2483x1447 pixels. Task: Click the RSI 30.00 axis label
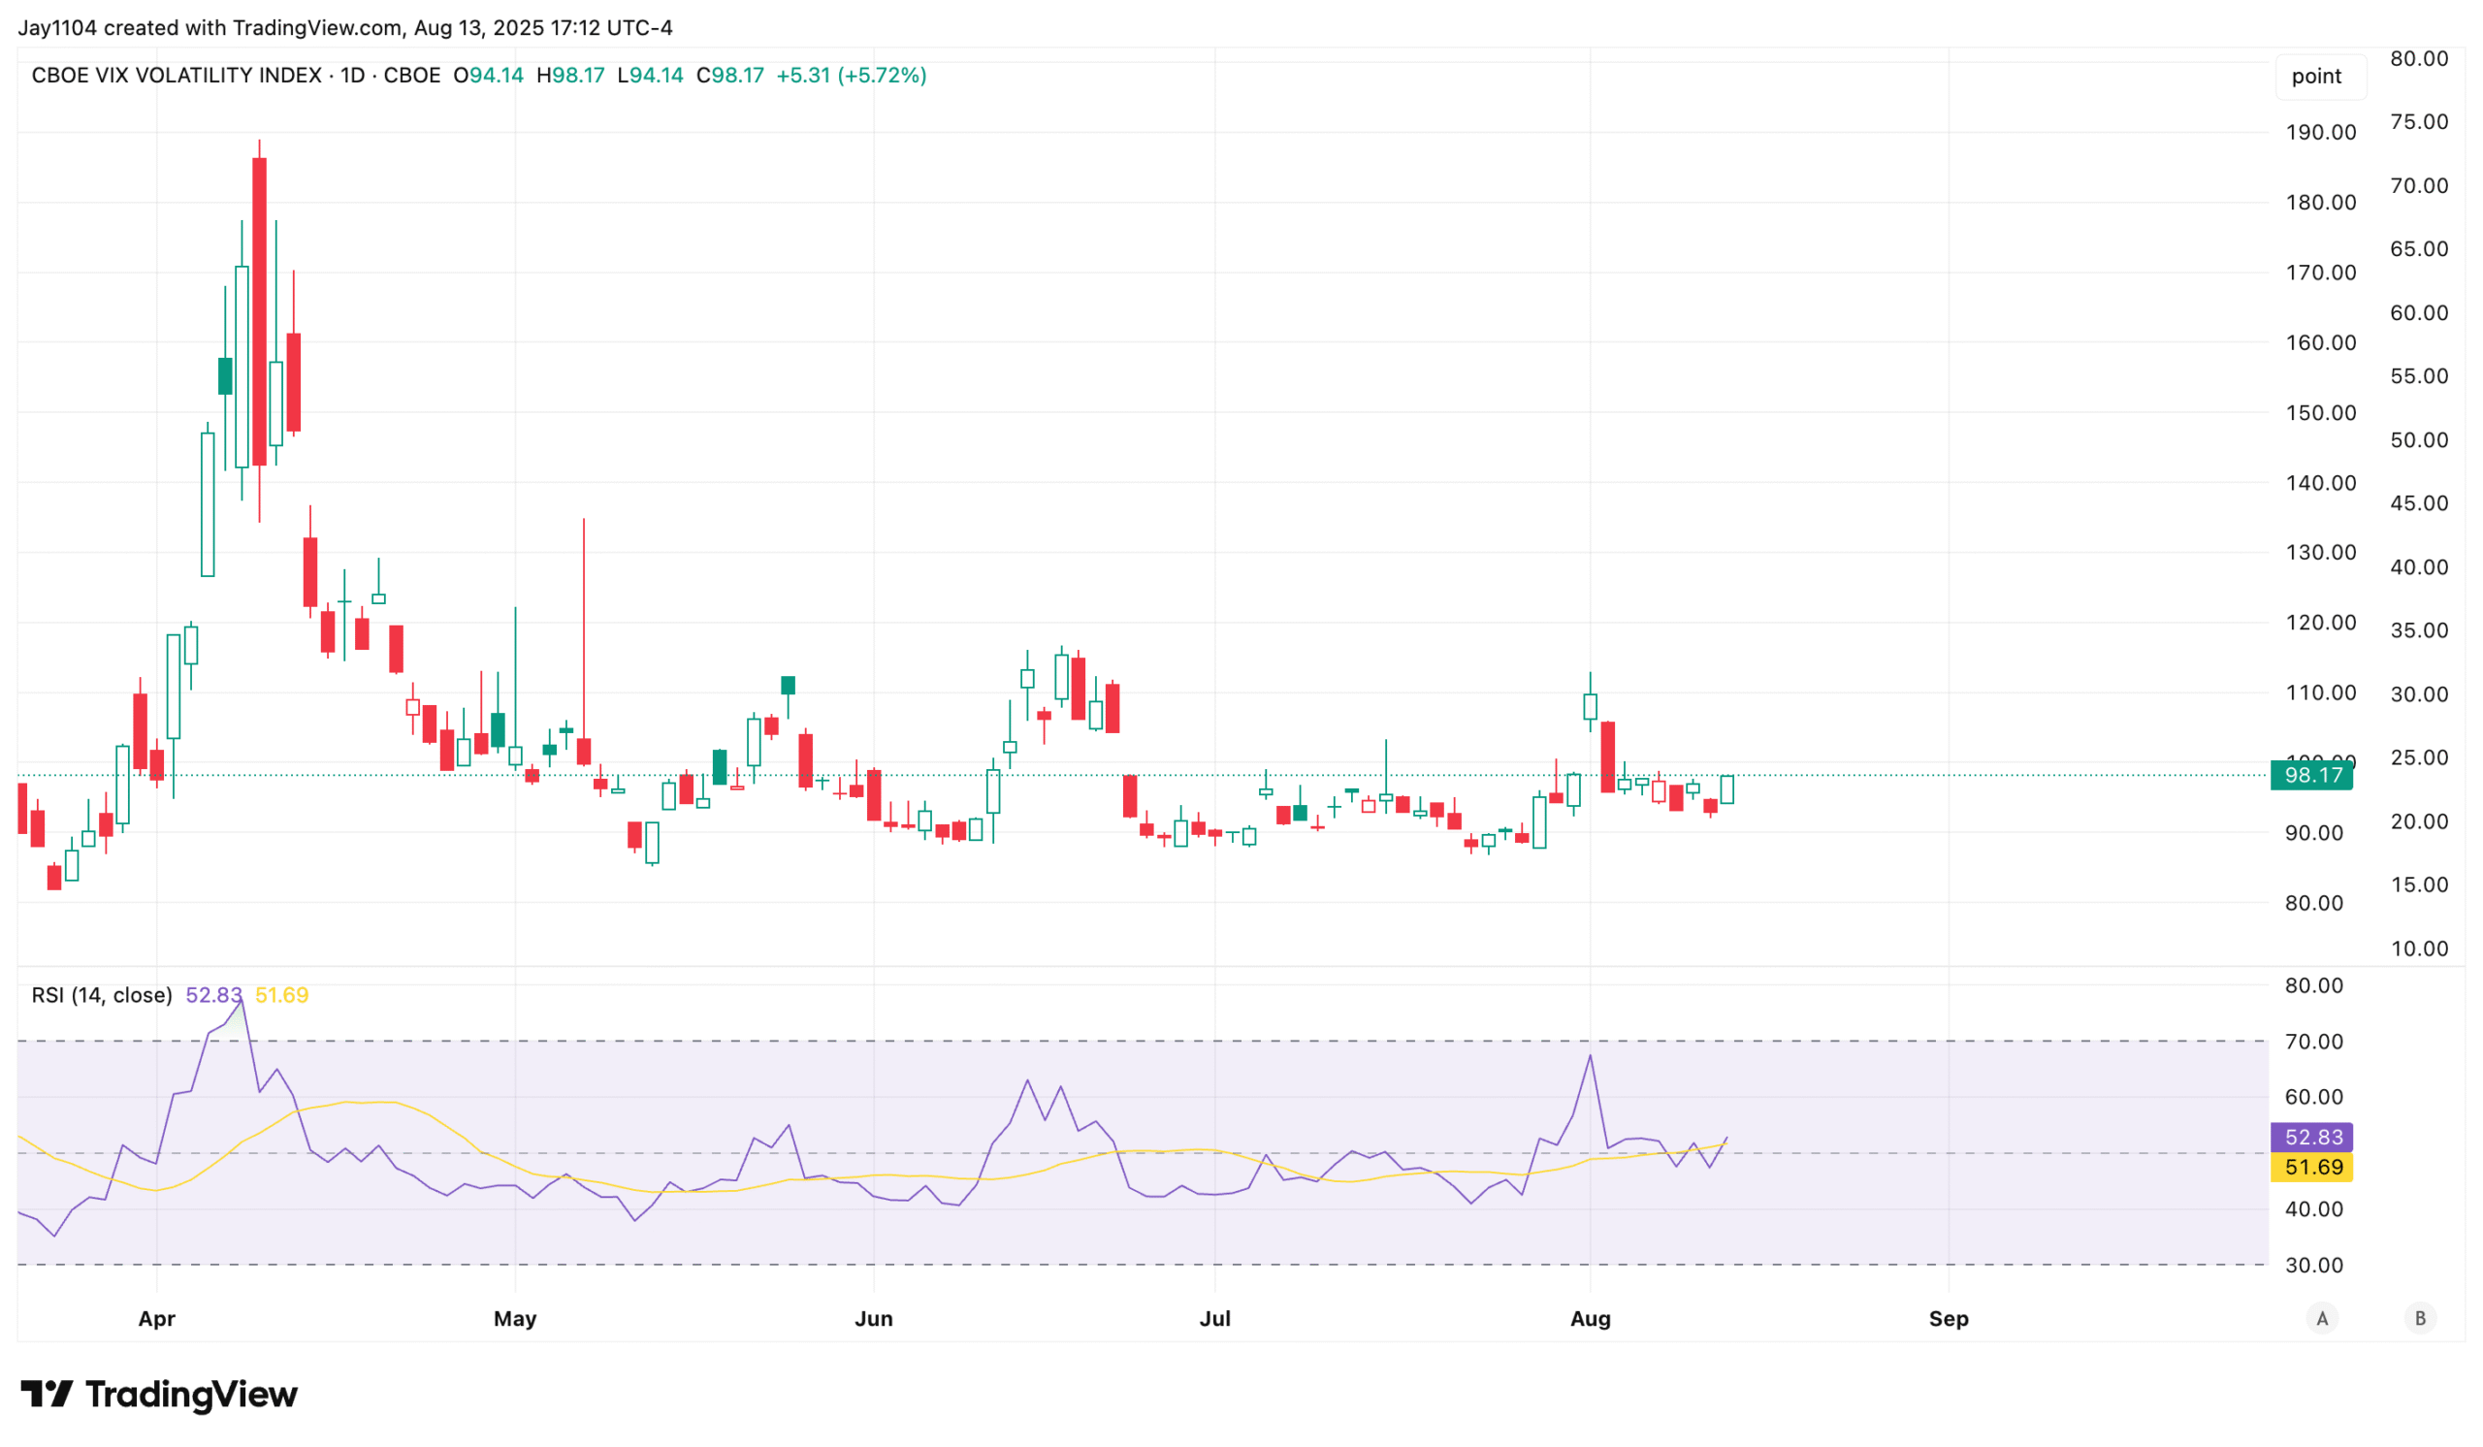(x=2313, y=1266)
